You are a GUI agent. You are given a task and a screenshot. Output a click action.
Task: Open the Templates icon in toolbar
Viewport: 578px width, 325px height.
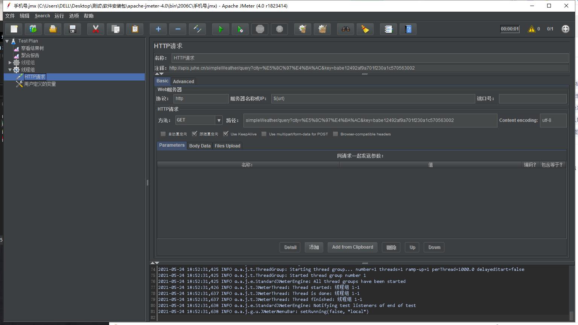pyautogui.click(x=33, y=29)
